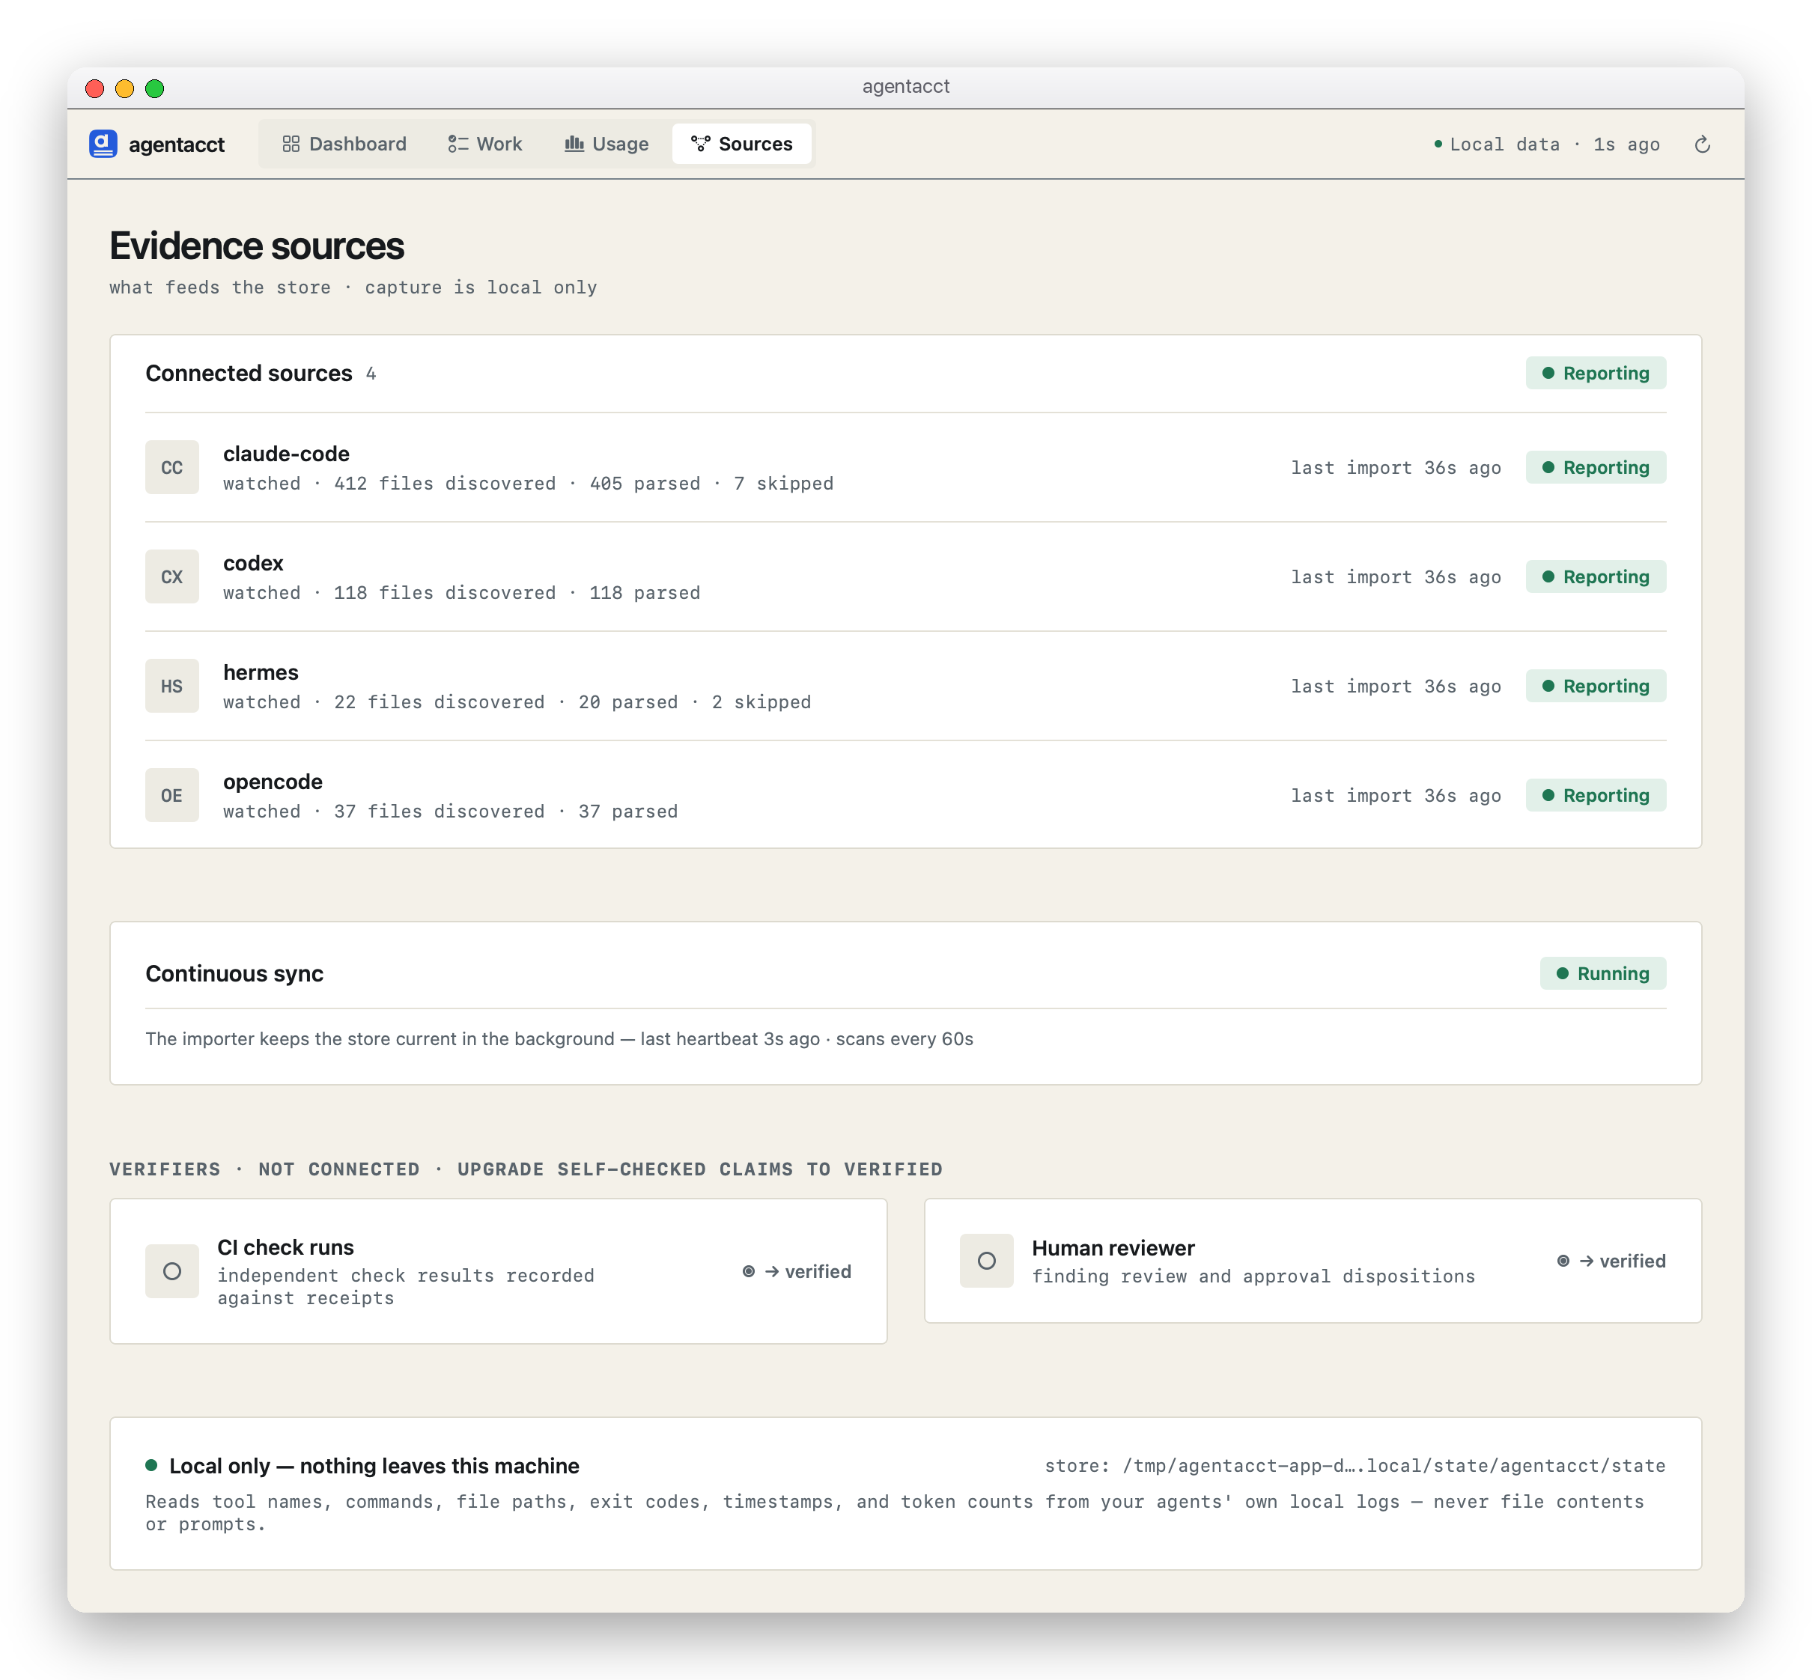Click the Verifiers not connected section label

pos(526,1168)
